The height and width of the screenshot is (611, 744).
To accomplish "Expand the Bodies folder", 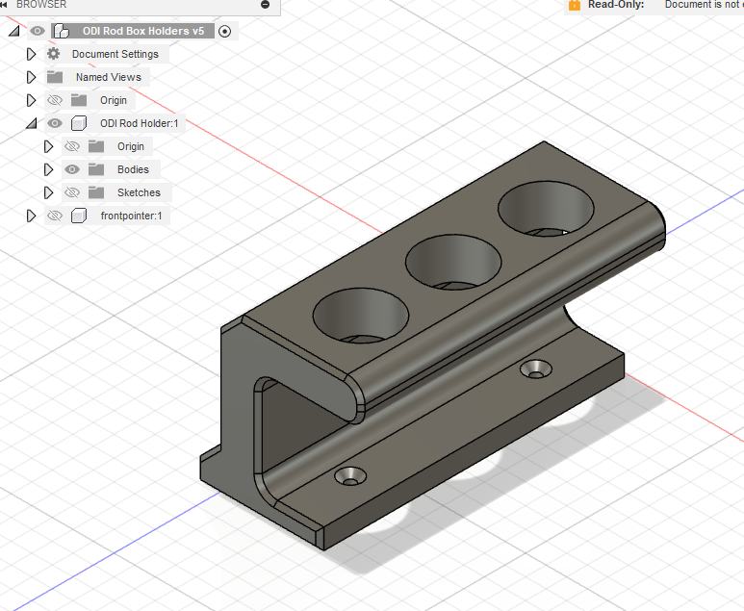I will tap(48, 169).
